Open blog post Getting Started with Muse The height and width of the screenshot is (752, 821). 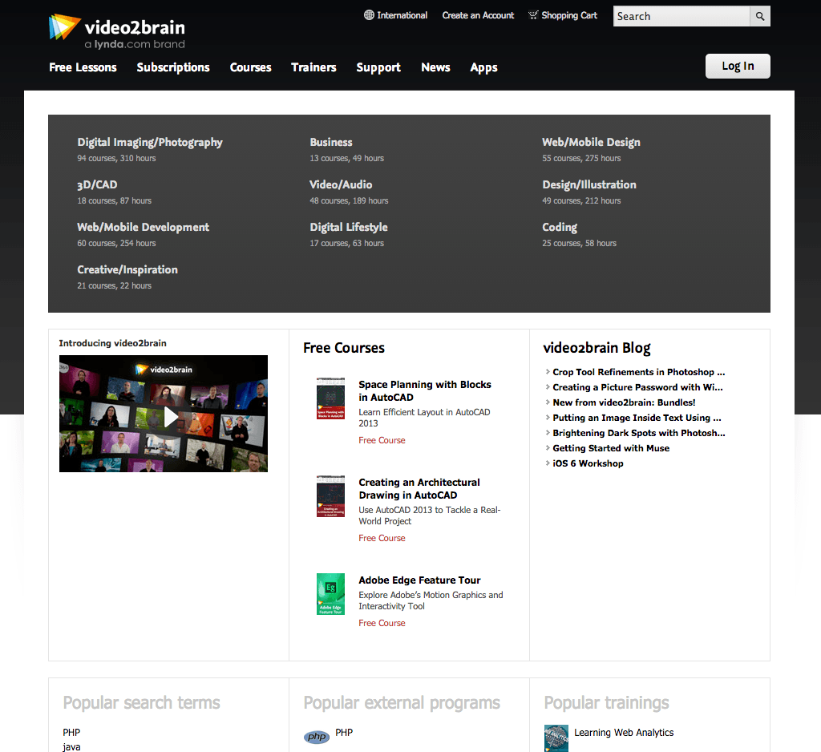pos(611,448)
